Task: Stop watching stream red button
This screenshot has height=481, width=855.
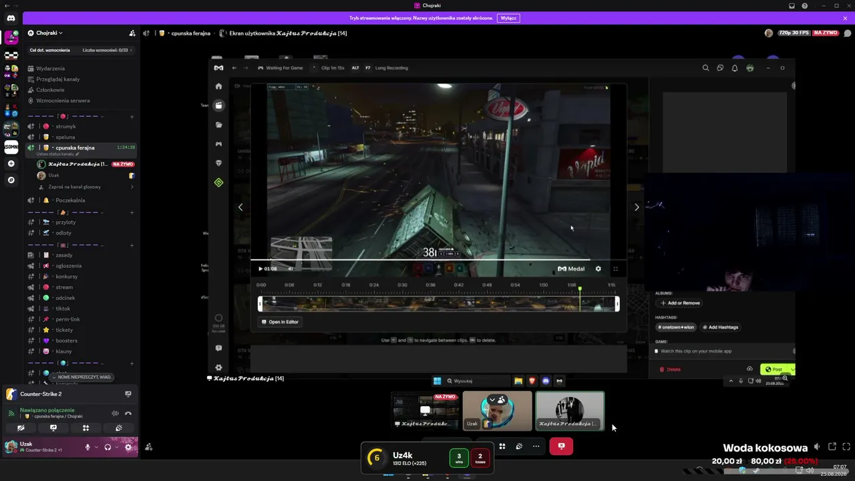Action: click(x=561, y=446)
